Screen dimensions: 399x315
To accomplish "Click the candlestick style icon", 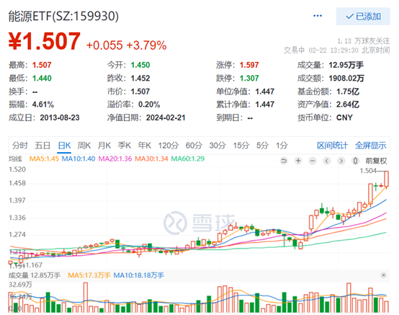I will point(356,161).
